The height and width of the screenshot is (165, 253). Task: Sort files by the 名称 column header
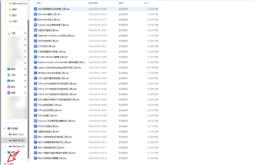point(38,3)
